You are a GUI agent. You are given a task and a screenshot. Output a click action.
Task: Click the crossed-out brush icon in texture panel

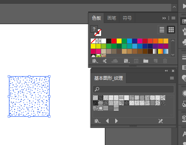[160, 121]
